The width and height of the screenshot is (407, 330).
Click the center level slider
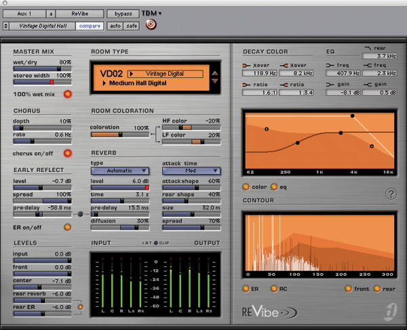42,287
